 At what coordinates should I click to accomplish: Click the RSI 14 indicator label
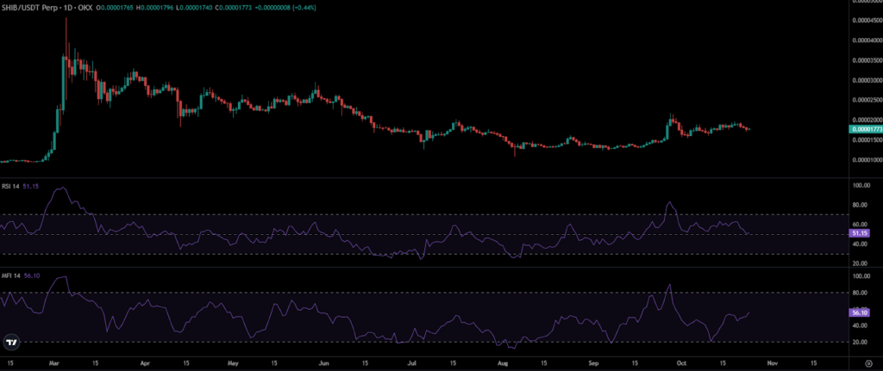[x=11, y=186]
